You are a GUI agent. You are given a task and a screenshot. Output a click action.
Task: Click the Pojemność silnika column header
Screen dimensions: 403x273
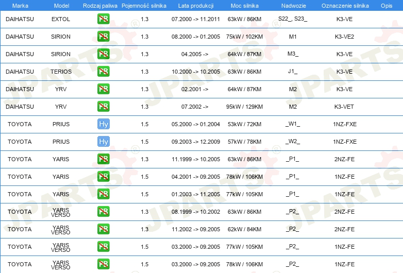click(x=144, y=6)
